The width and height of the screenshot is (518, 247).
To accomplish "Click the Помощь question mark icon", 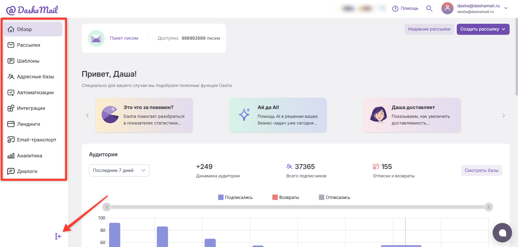I will (395, 9).
